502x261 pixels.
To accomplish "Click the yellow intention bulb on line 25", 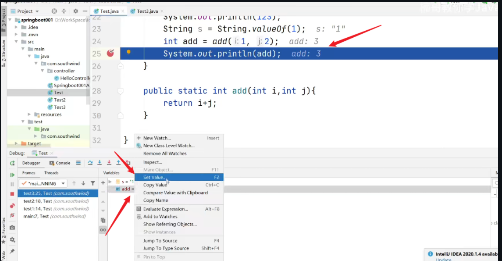I will tap(128, 52).
